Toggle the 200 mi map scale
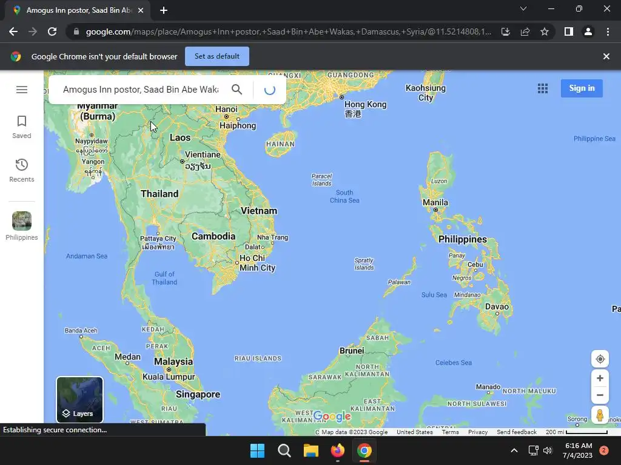This screenshot has height=465, width=621. (x=576, y=432)
